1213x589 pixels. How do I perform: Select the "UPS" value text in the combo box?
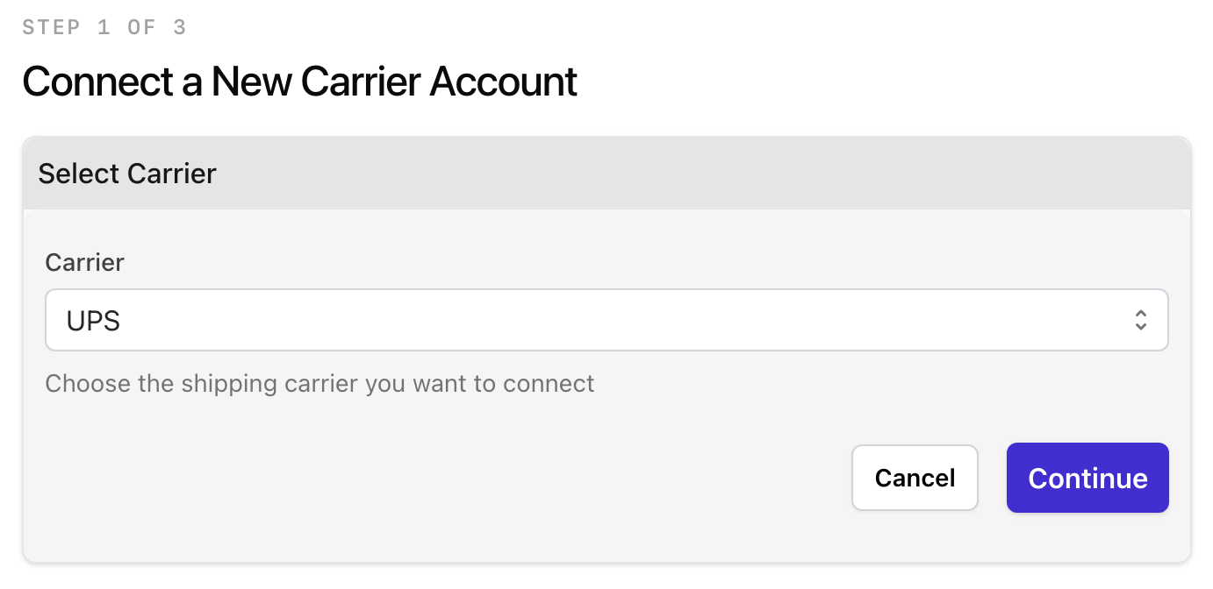[93, 321]
